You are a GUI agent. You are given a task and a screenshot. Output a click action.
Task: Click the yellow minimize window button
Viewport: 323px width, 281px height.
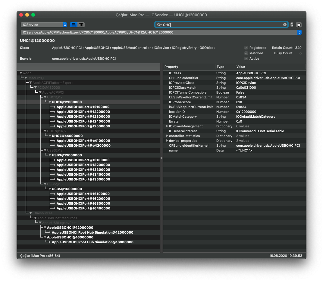click(27, 15)
